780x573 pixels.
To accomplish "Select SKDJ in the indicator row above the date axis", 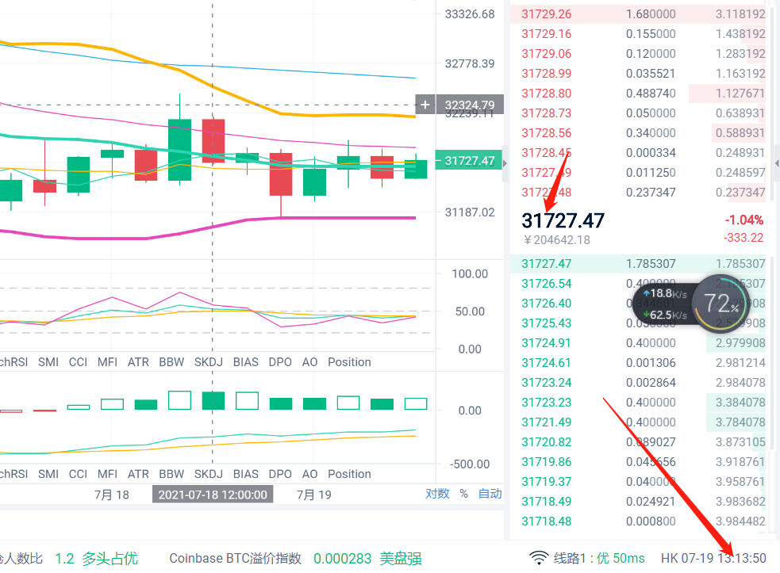I will click(x=209, y=474).
